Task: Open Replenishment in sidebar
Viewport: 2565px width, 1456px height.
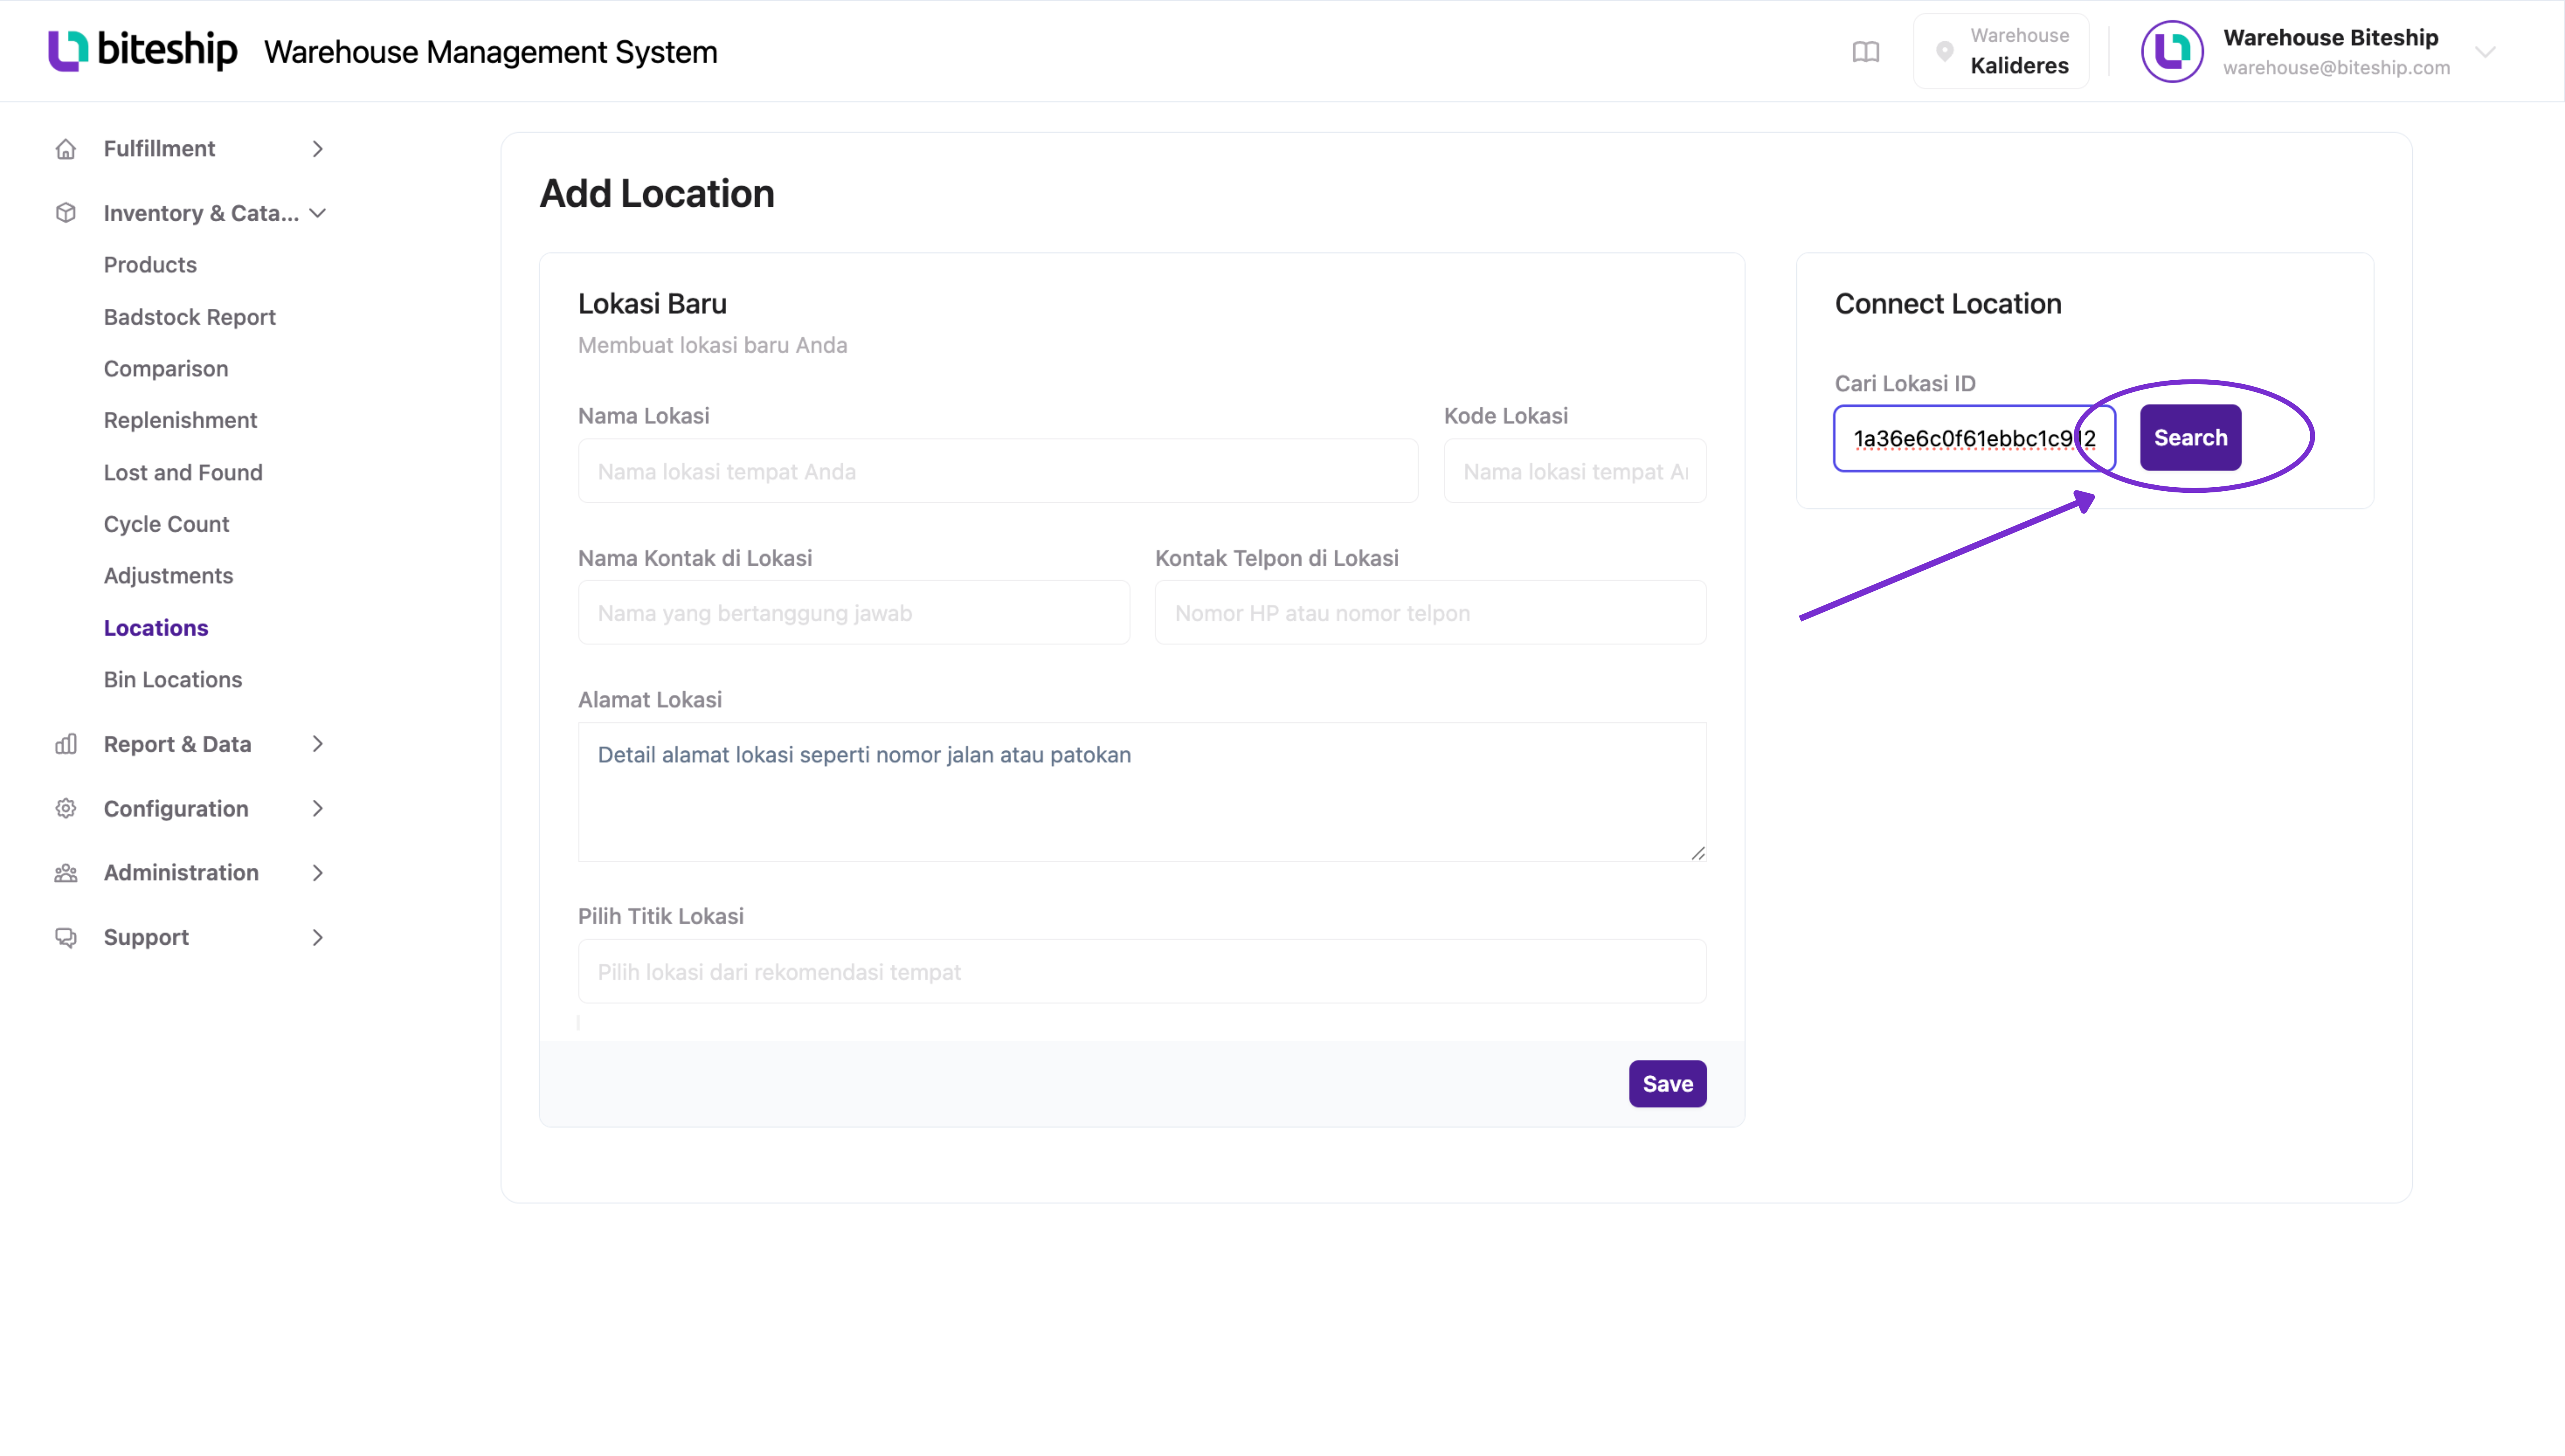Action: pos(181,420)
